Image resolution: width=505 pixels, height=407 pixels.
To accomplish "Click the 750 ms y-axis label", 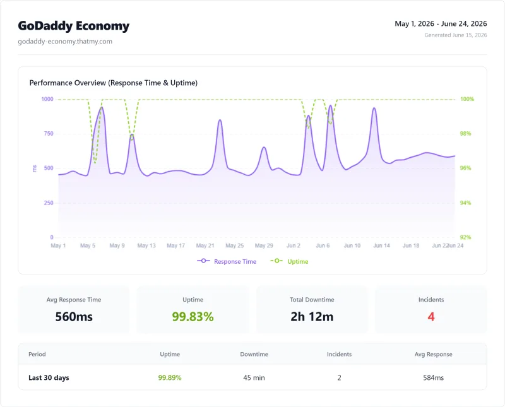I will [x=49, y=133].
